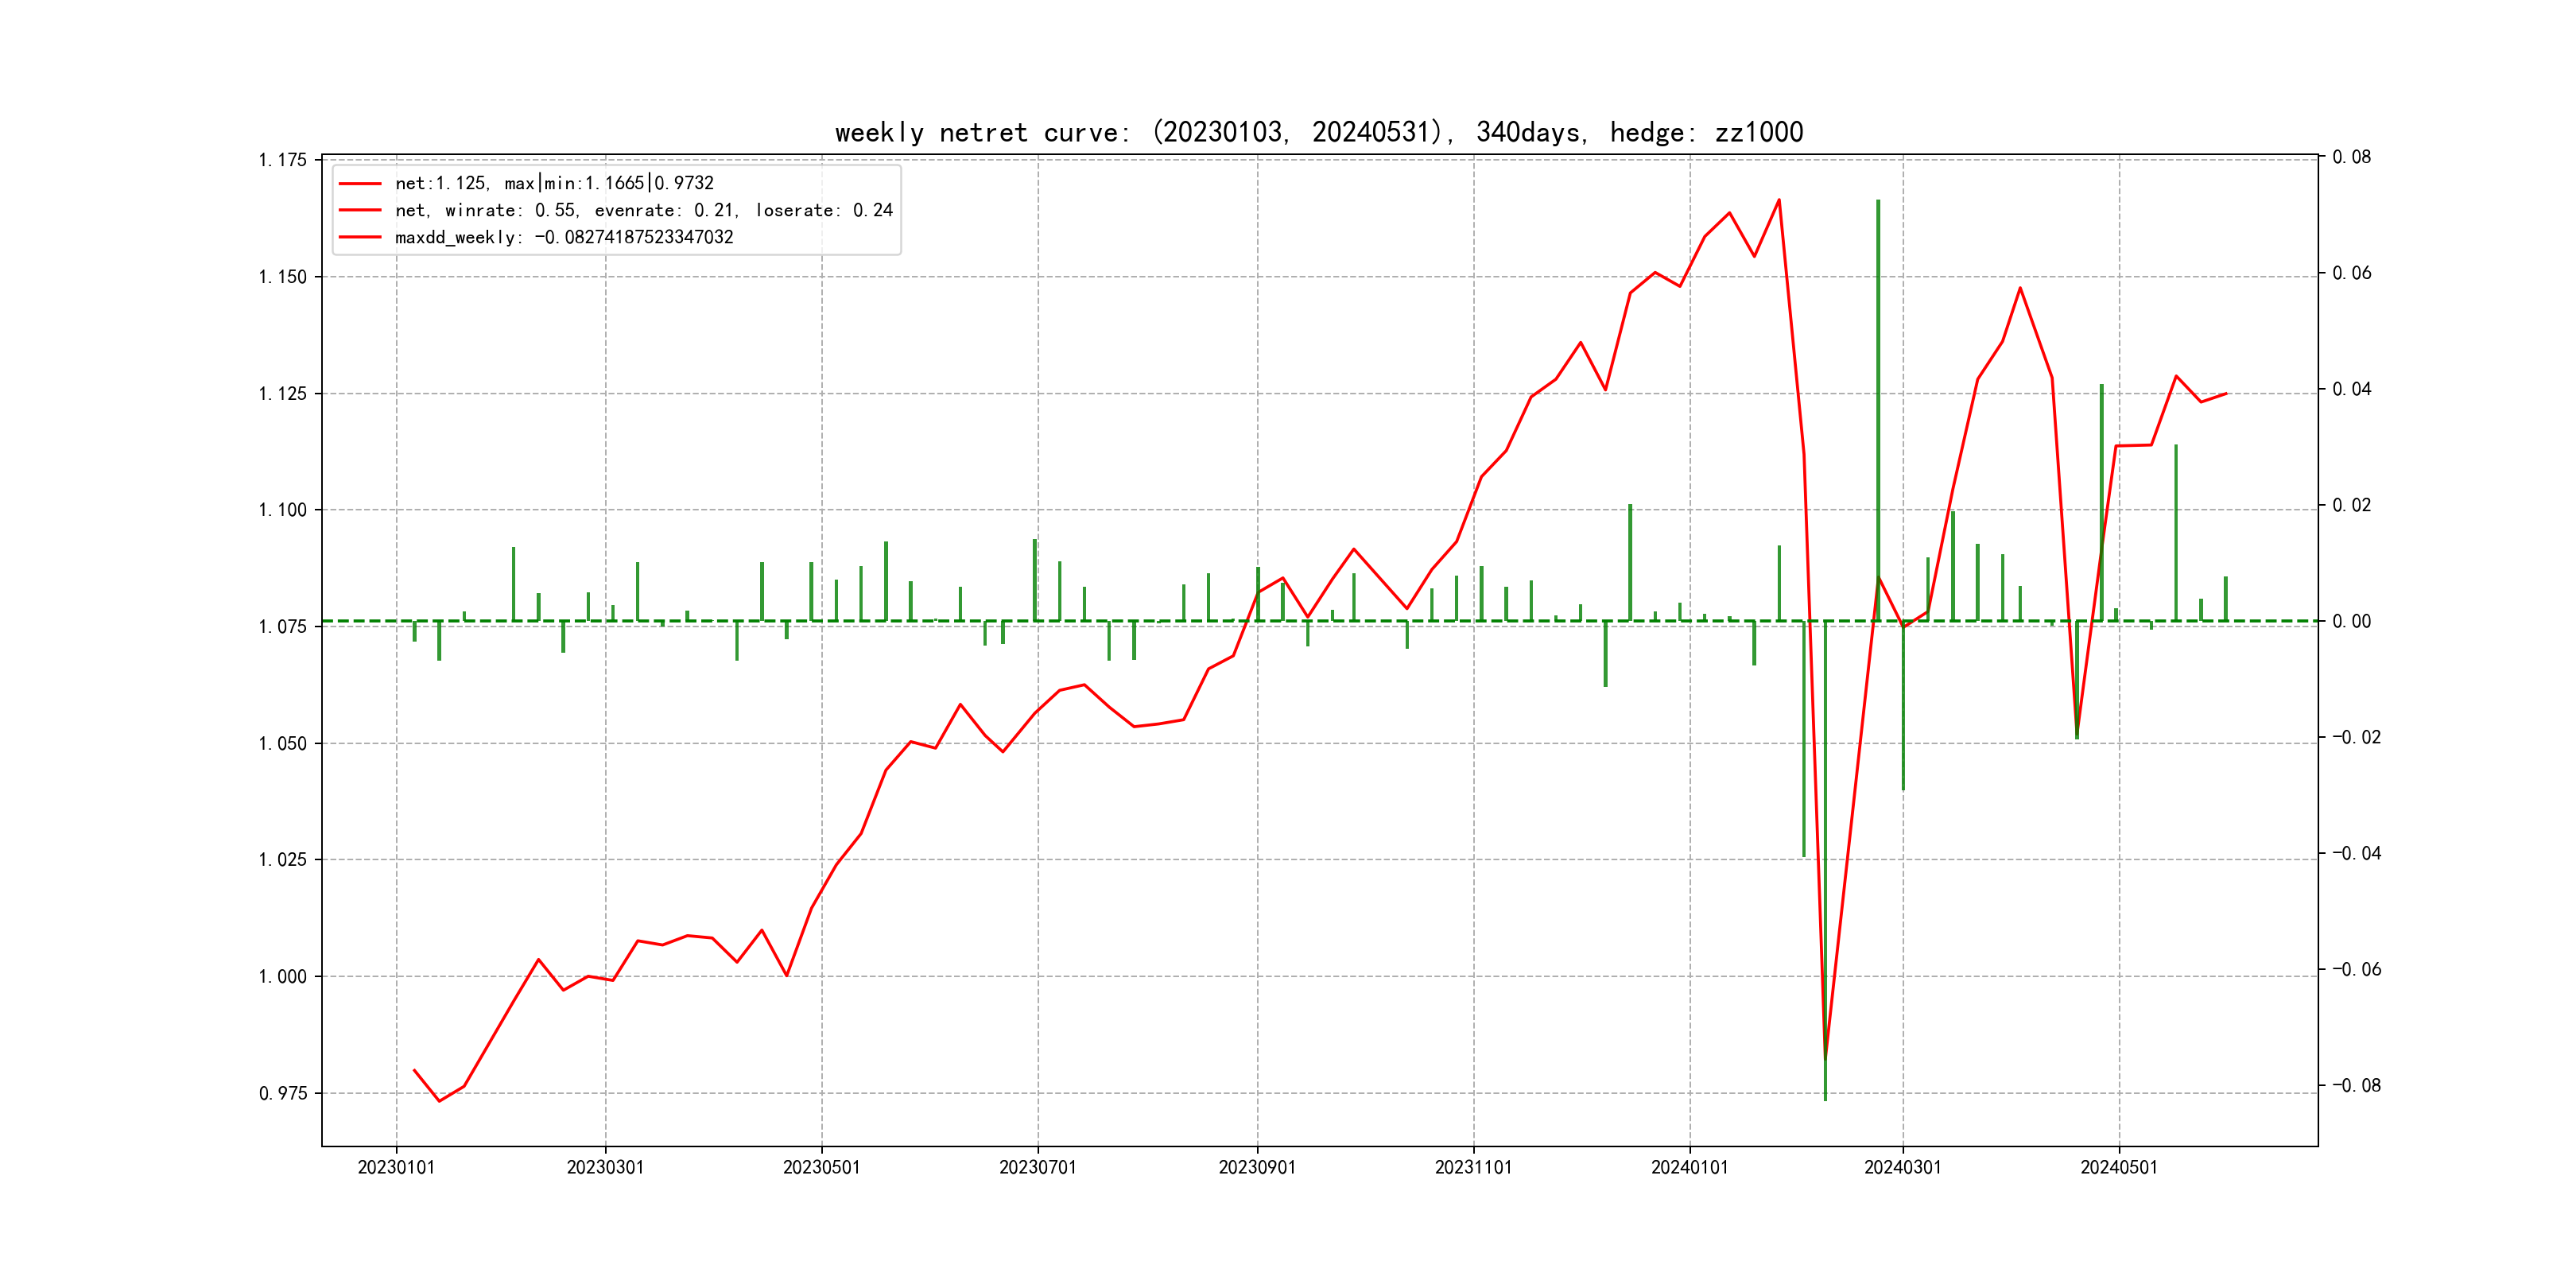
Task: Click the 1.175 left axis label
Action: click(283, 160)
